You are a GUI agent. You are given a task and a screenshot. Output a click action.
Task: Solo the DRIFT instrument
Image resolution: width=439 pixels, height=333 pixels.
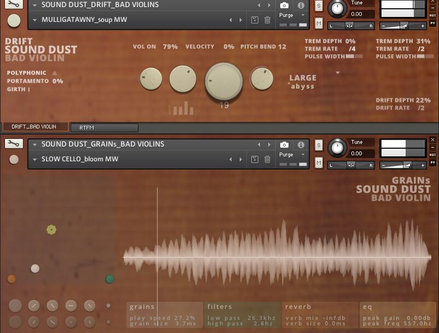(x=319, y=5)
